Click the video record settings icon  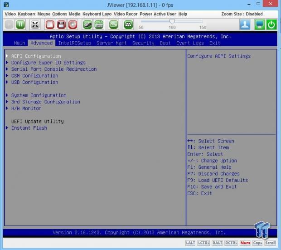click(113, 25)
